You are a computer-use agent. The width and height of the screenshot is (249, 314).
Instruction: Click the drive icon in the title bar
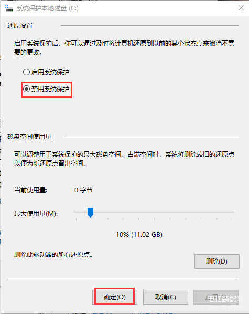(x=9, y=8)
